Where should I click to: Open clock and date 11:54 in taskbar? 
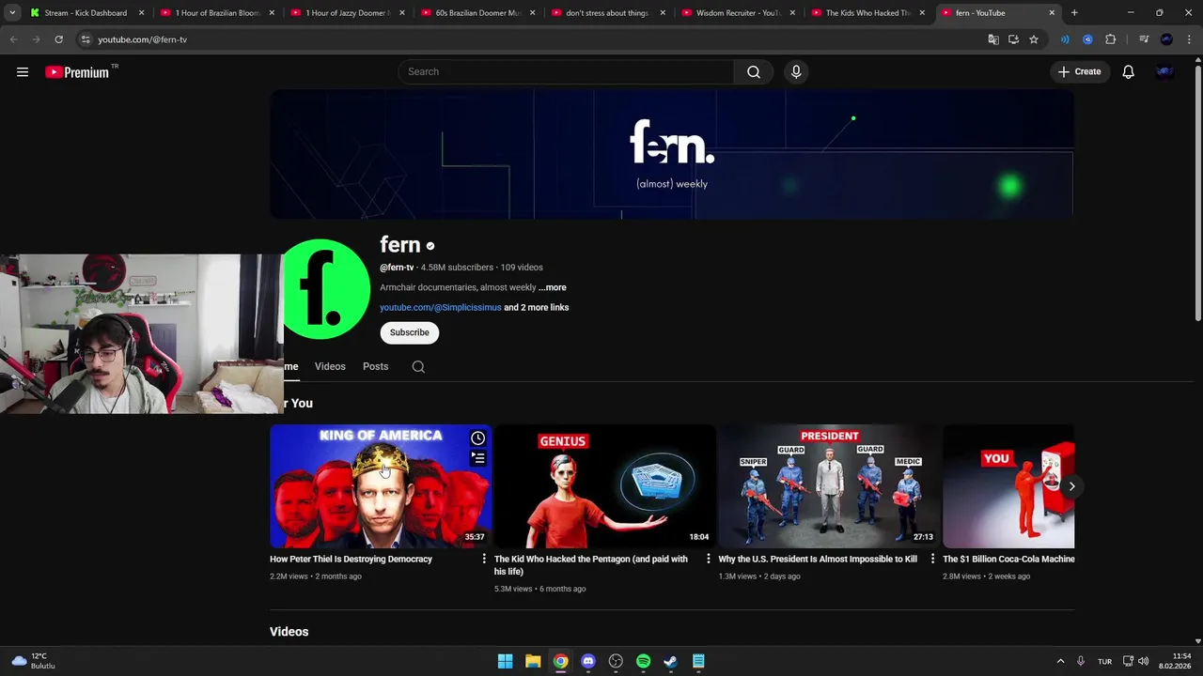(1175, 661)
